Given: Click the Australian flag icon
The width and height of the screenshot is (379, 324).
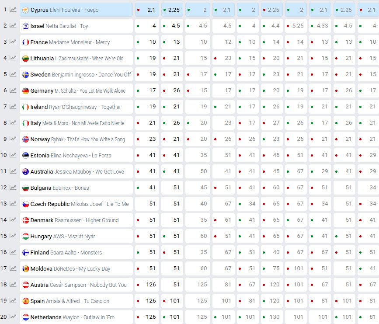Looking at the screenshot, I should pos(26,172).
